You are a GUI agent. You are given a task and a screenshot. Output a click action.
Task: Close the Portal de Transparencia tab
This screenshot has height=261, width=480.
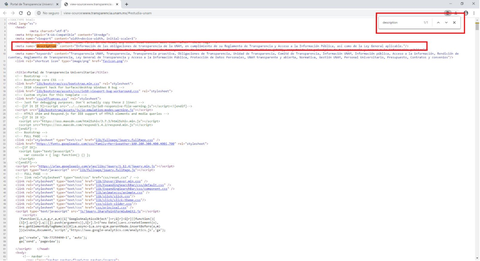click(57, 4)
